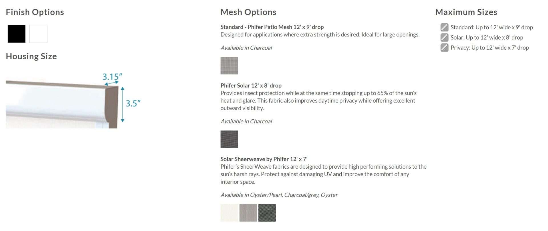This screenshot has height=231, width=548.
Task: Choose the Charcoal/grey Sheerweave swatch
Action: (248, 213)
